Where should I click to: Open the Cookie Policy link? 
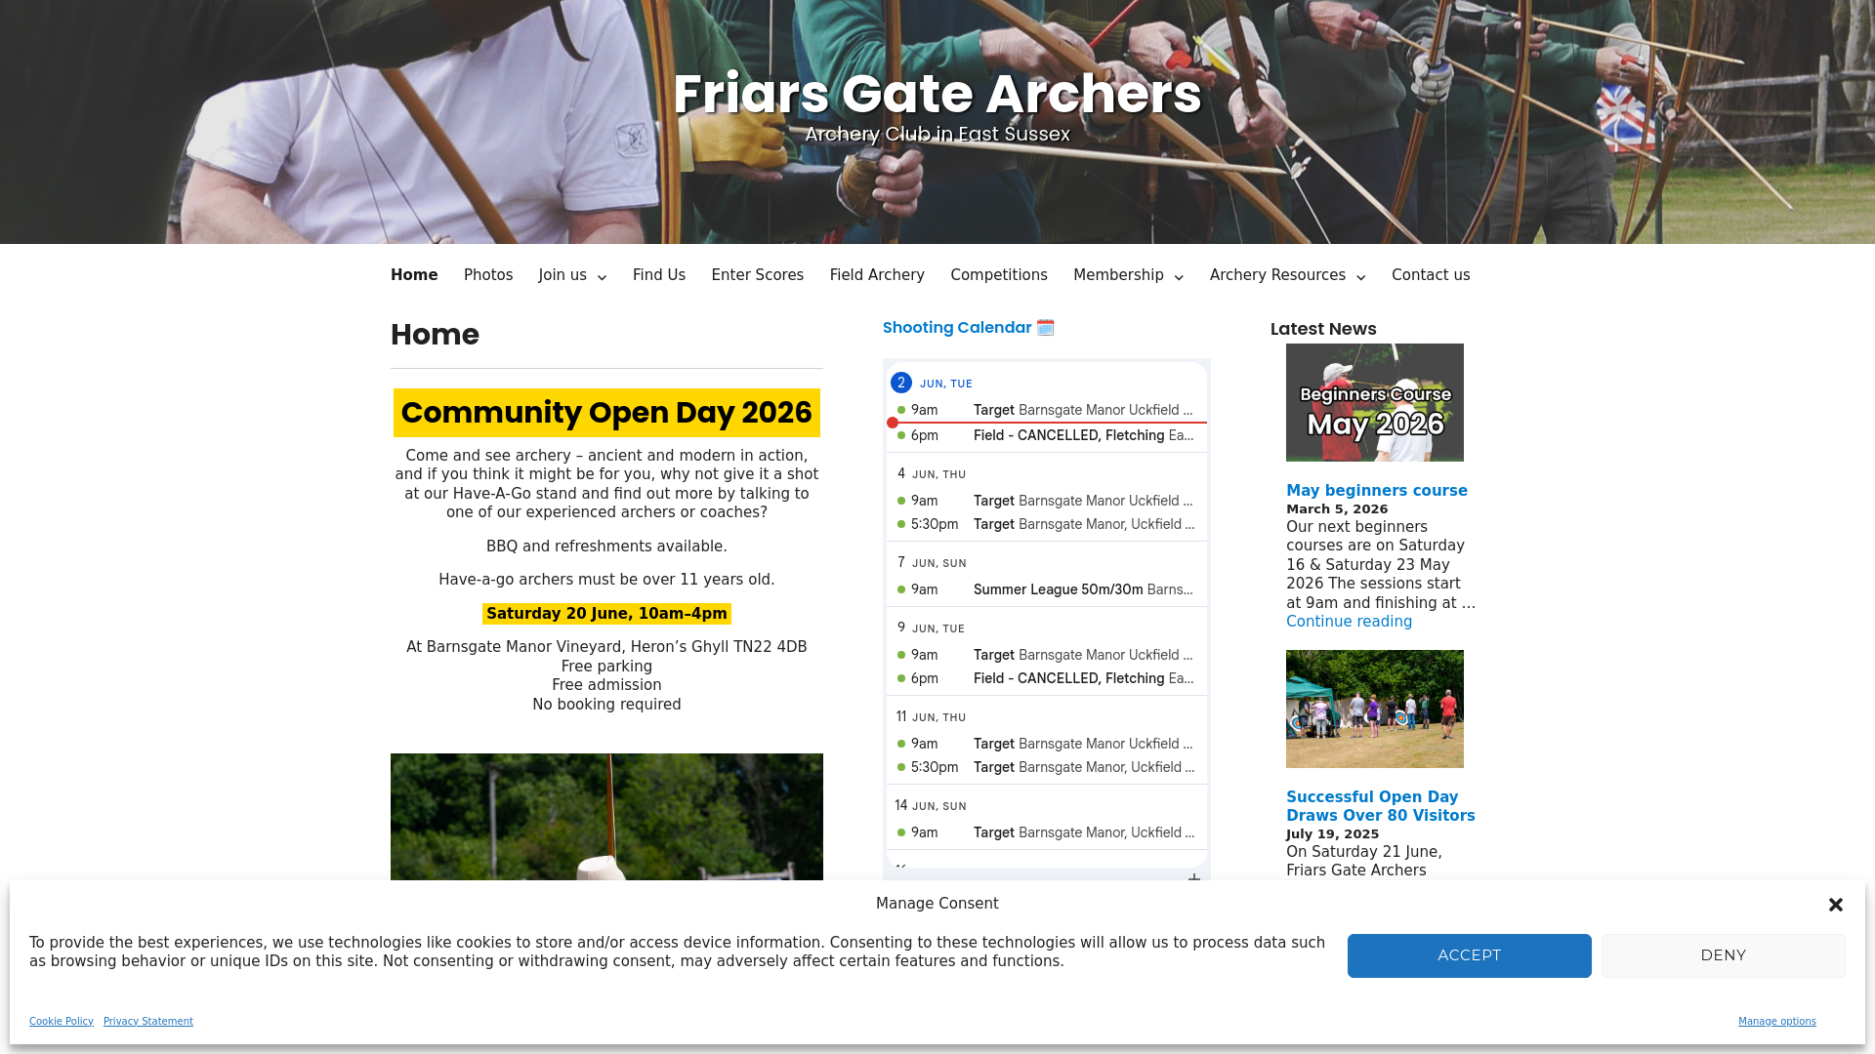point(62,1022)
